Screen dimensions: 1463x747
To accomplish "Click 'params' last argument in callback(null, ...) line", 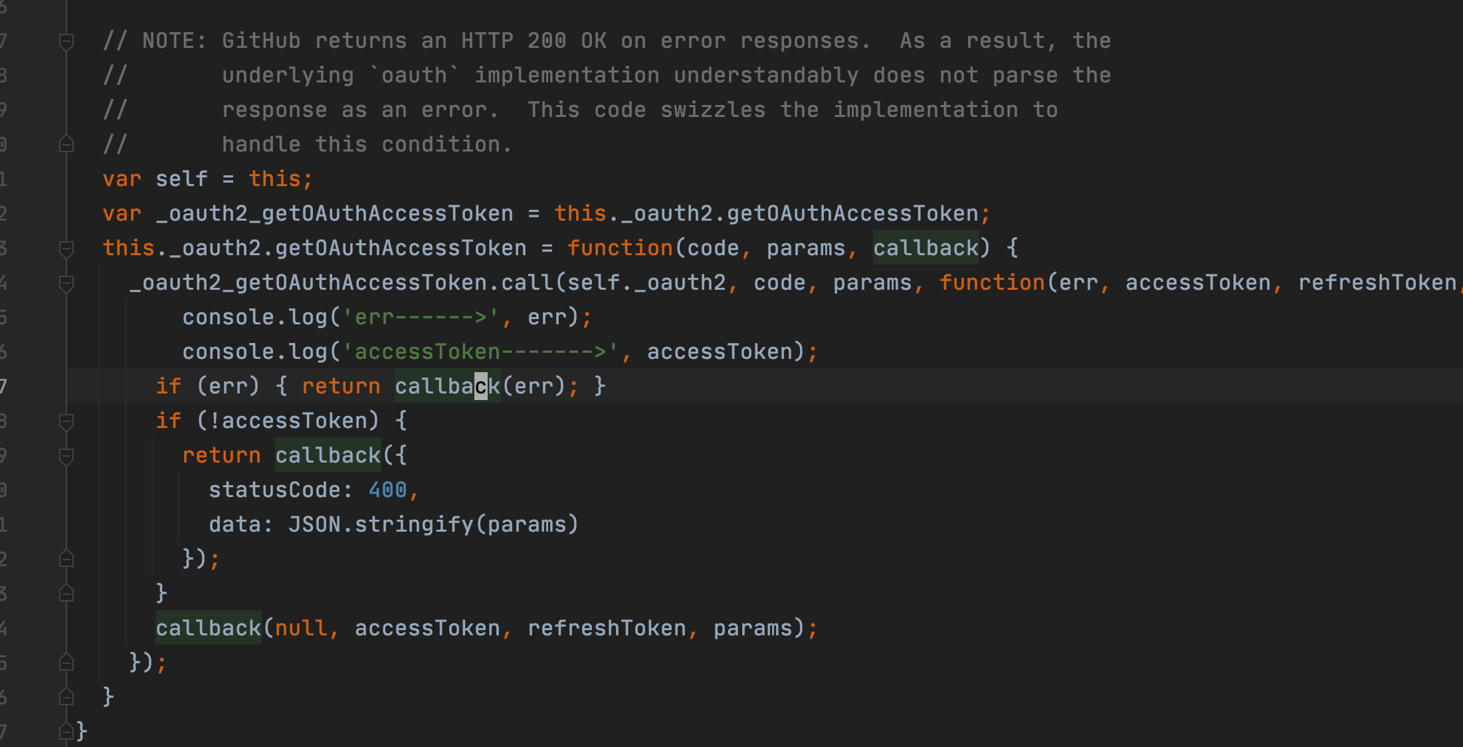I will pos(753,628).
